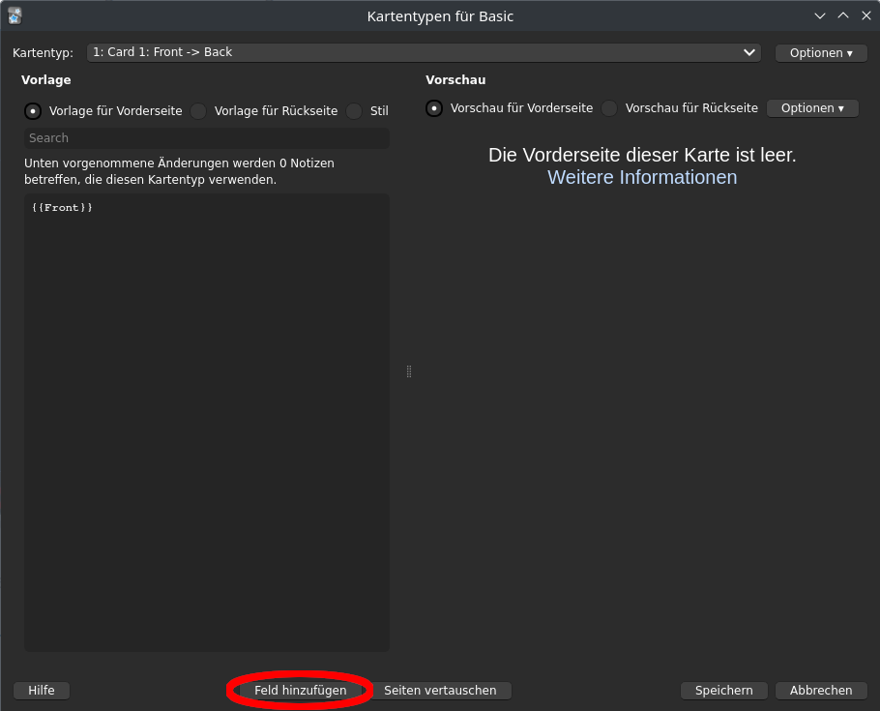The height and width of the screenshot is (711, 880).
Task: Click the splitter handle between the panels
Action: point(408,371)
